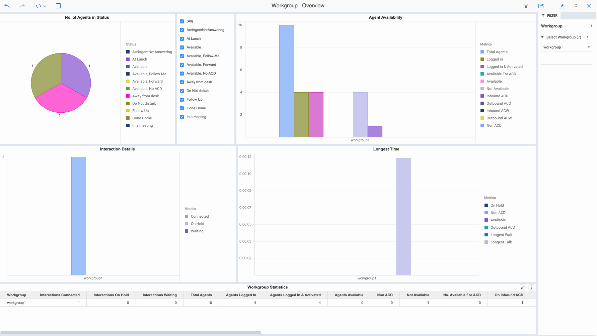
Task: Collapse the Select Workgroup (7) section
Action: pyautogui.click(x=542, y=37)
